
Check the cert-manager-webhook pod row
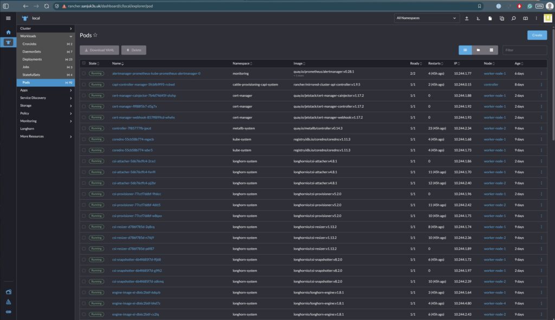click(84, 117)
